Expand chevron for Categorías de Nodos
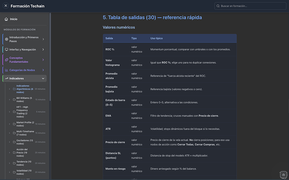Image resolution: width=289 pixels, height=180 pixels. coord(43,70)
